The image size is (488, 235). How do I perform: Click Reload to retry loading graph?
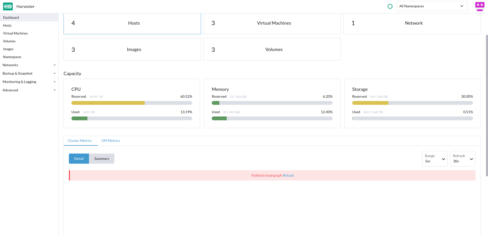[288, 175]
